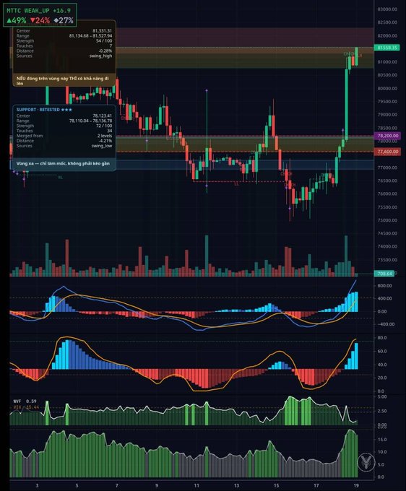Screen dimensions: 406x491
Task: Click the center value 81,331.31
Action: coord(102,30)
